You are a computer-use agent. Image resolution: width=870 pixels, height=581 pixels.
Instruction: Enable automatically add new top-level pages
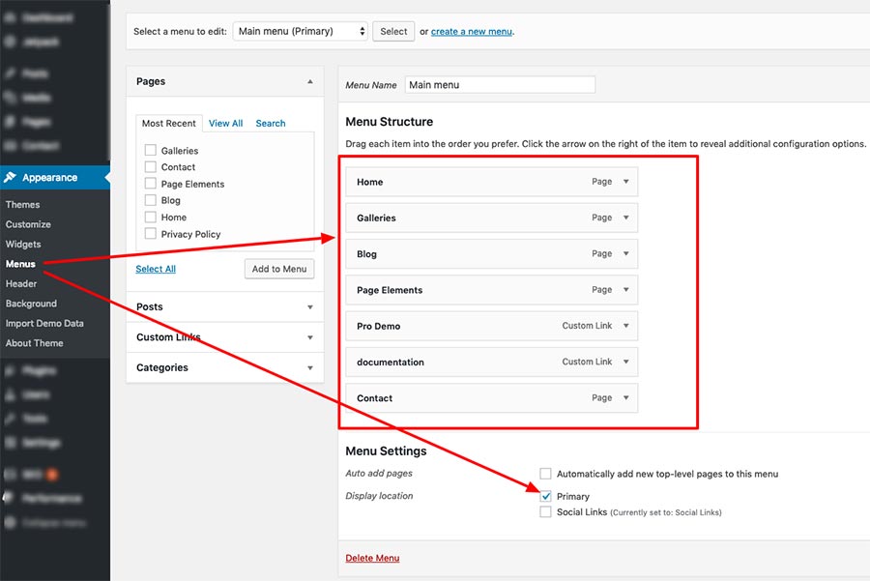coord(546,474)
